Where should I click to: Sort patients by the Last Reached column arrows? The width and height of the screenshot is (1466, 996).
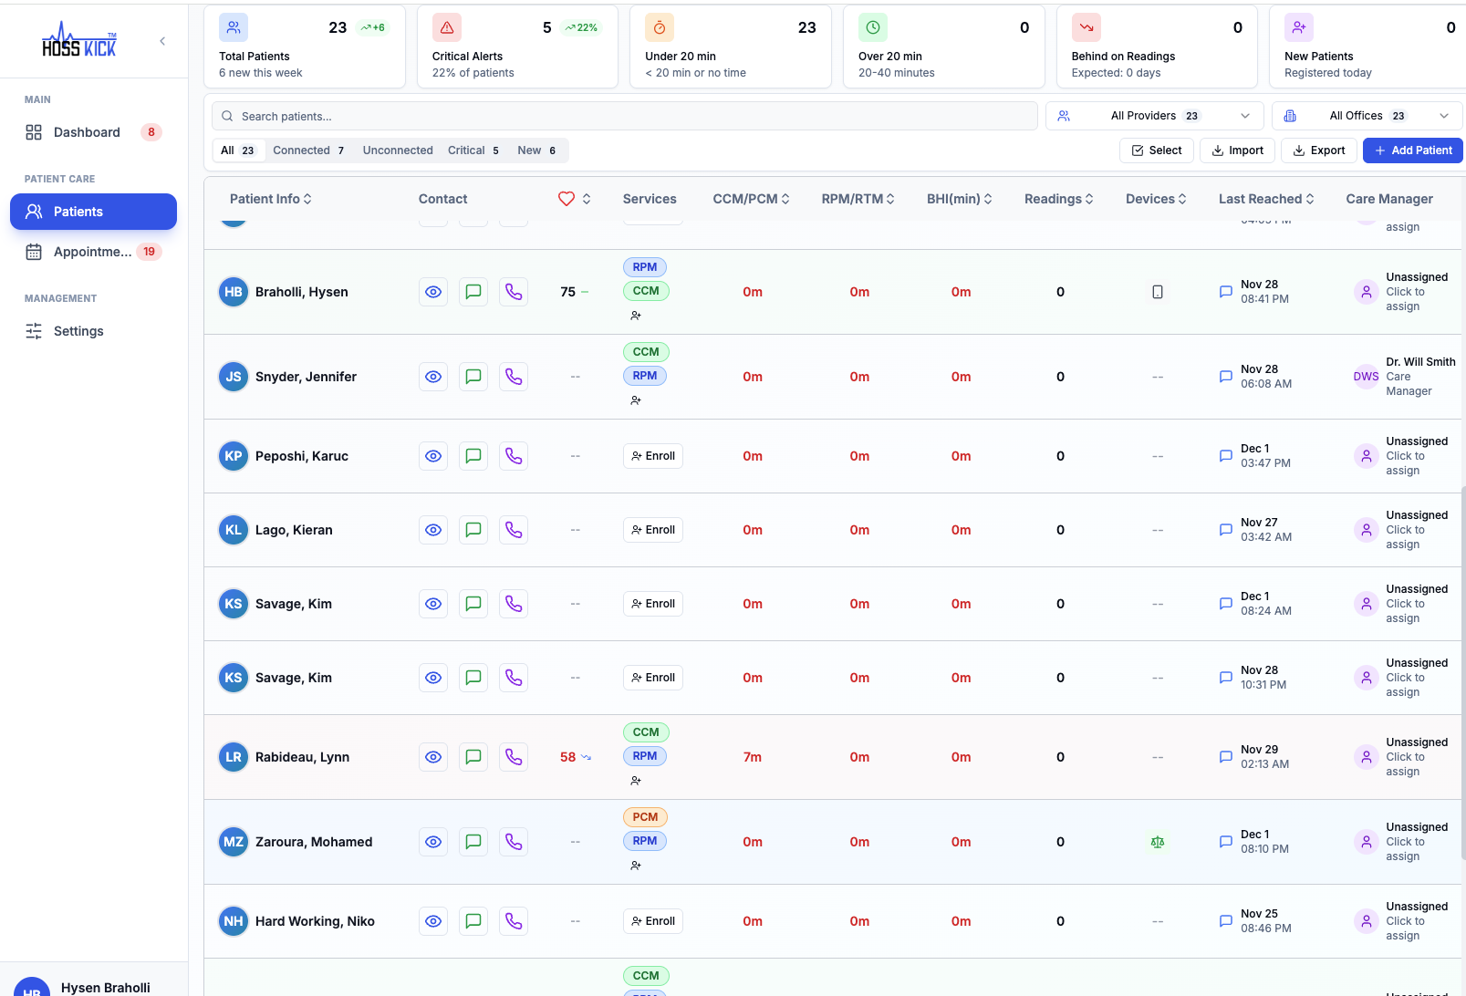pos(1311,198)
